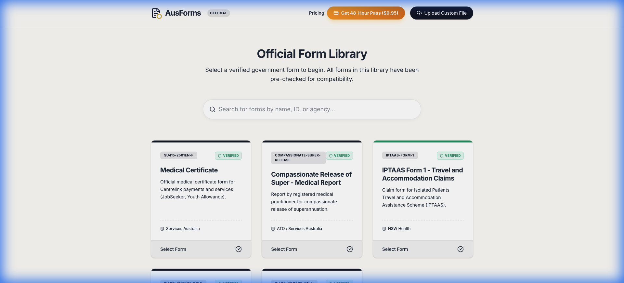Click building icon beside ATO / Services Australia
The height and width of the screenshot is (283, 624).
(x=273, y=229)
